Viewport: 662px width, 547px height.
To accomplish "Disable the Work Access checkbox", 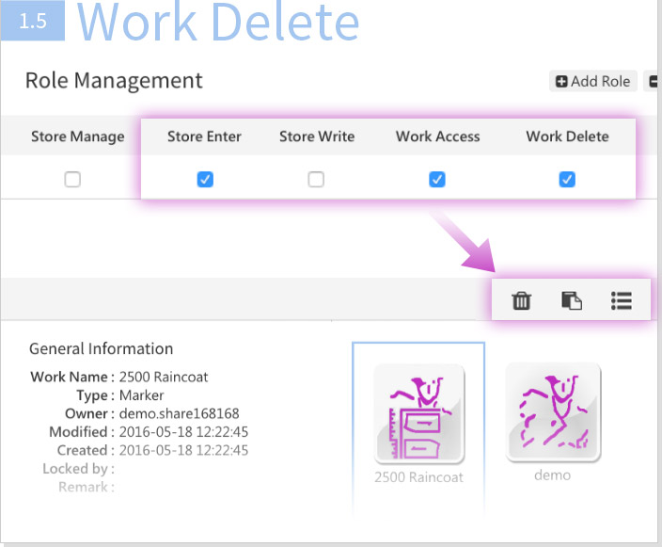I will point(437,180).
